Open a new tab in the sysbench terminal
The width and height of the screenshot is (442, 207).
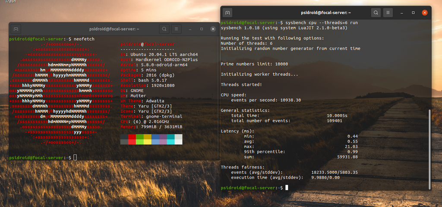pos(227,13)
